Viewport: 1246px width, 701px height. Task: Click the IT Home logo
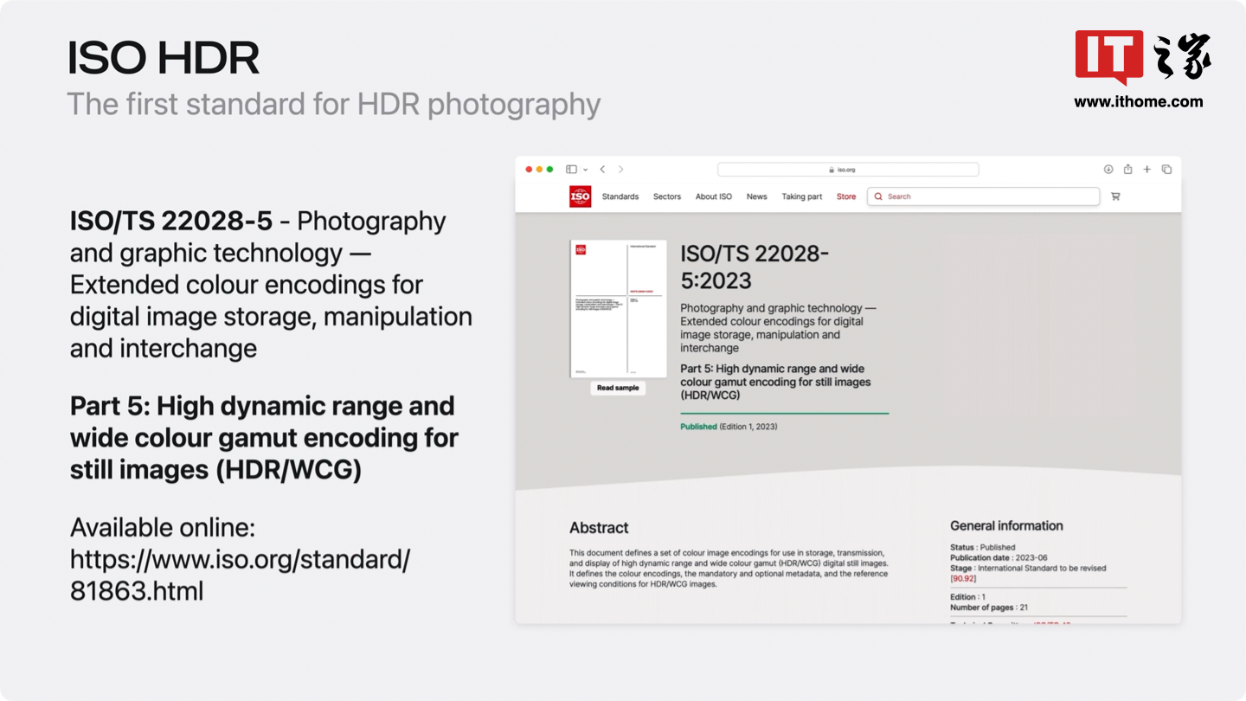1142,57
